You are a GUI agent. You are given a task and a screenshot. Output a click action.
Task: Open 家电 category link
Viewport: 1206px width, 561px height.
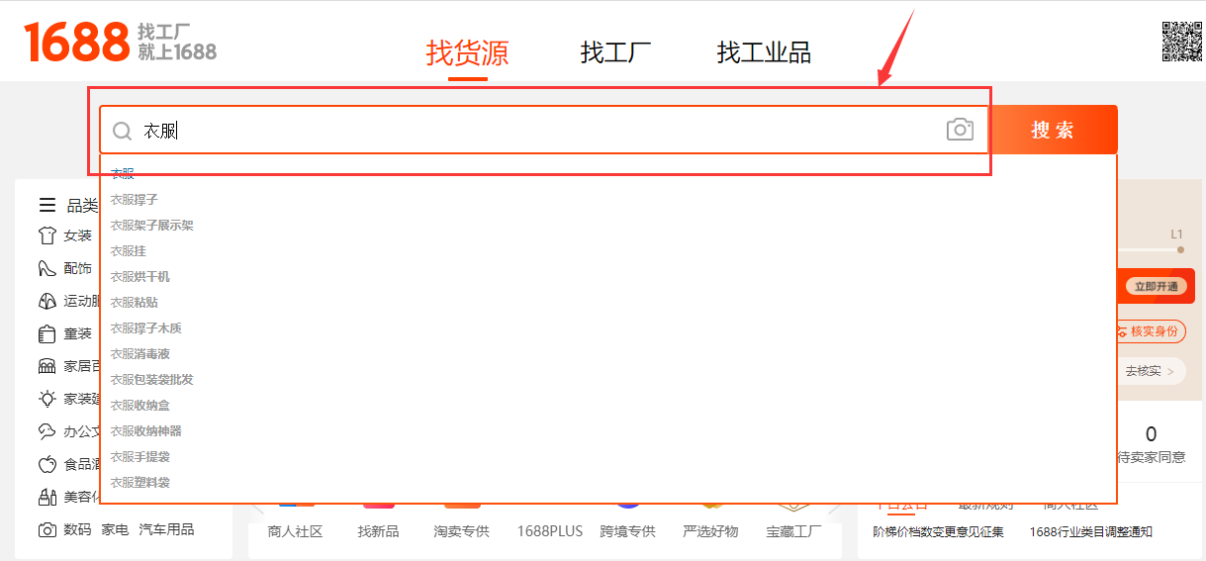tap(115, 529)
